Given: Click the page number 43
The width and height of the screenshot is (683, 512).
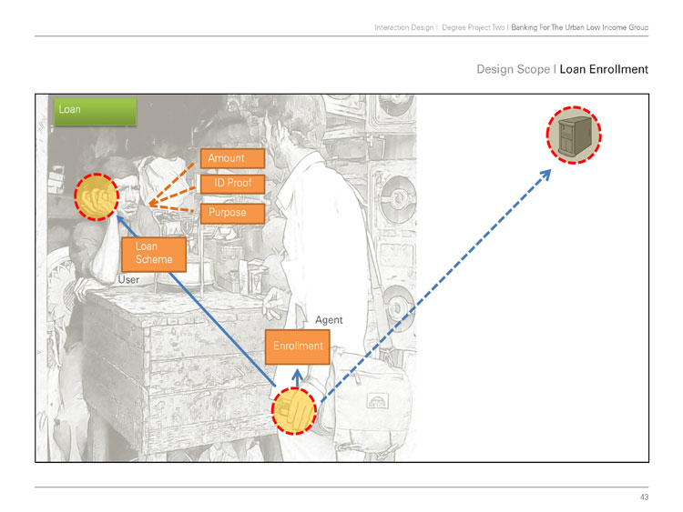Looking at the screenshot, I should (644, 497).
